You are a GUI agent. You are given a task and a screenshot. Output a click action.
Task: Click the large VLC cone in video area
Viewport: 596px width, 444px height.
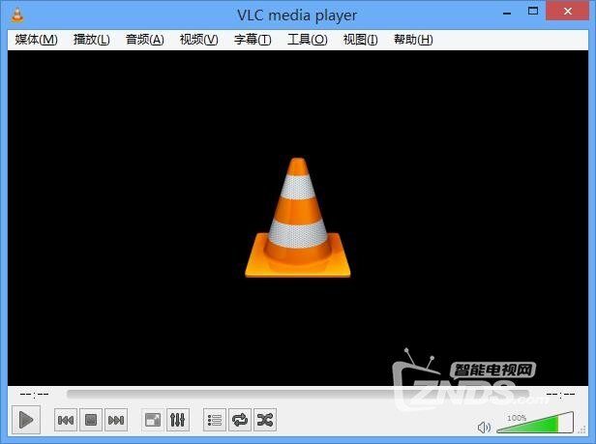tap(298, 218)
